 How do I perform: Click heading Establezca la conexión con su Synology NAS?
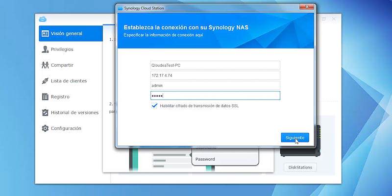[186, 27]
